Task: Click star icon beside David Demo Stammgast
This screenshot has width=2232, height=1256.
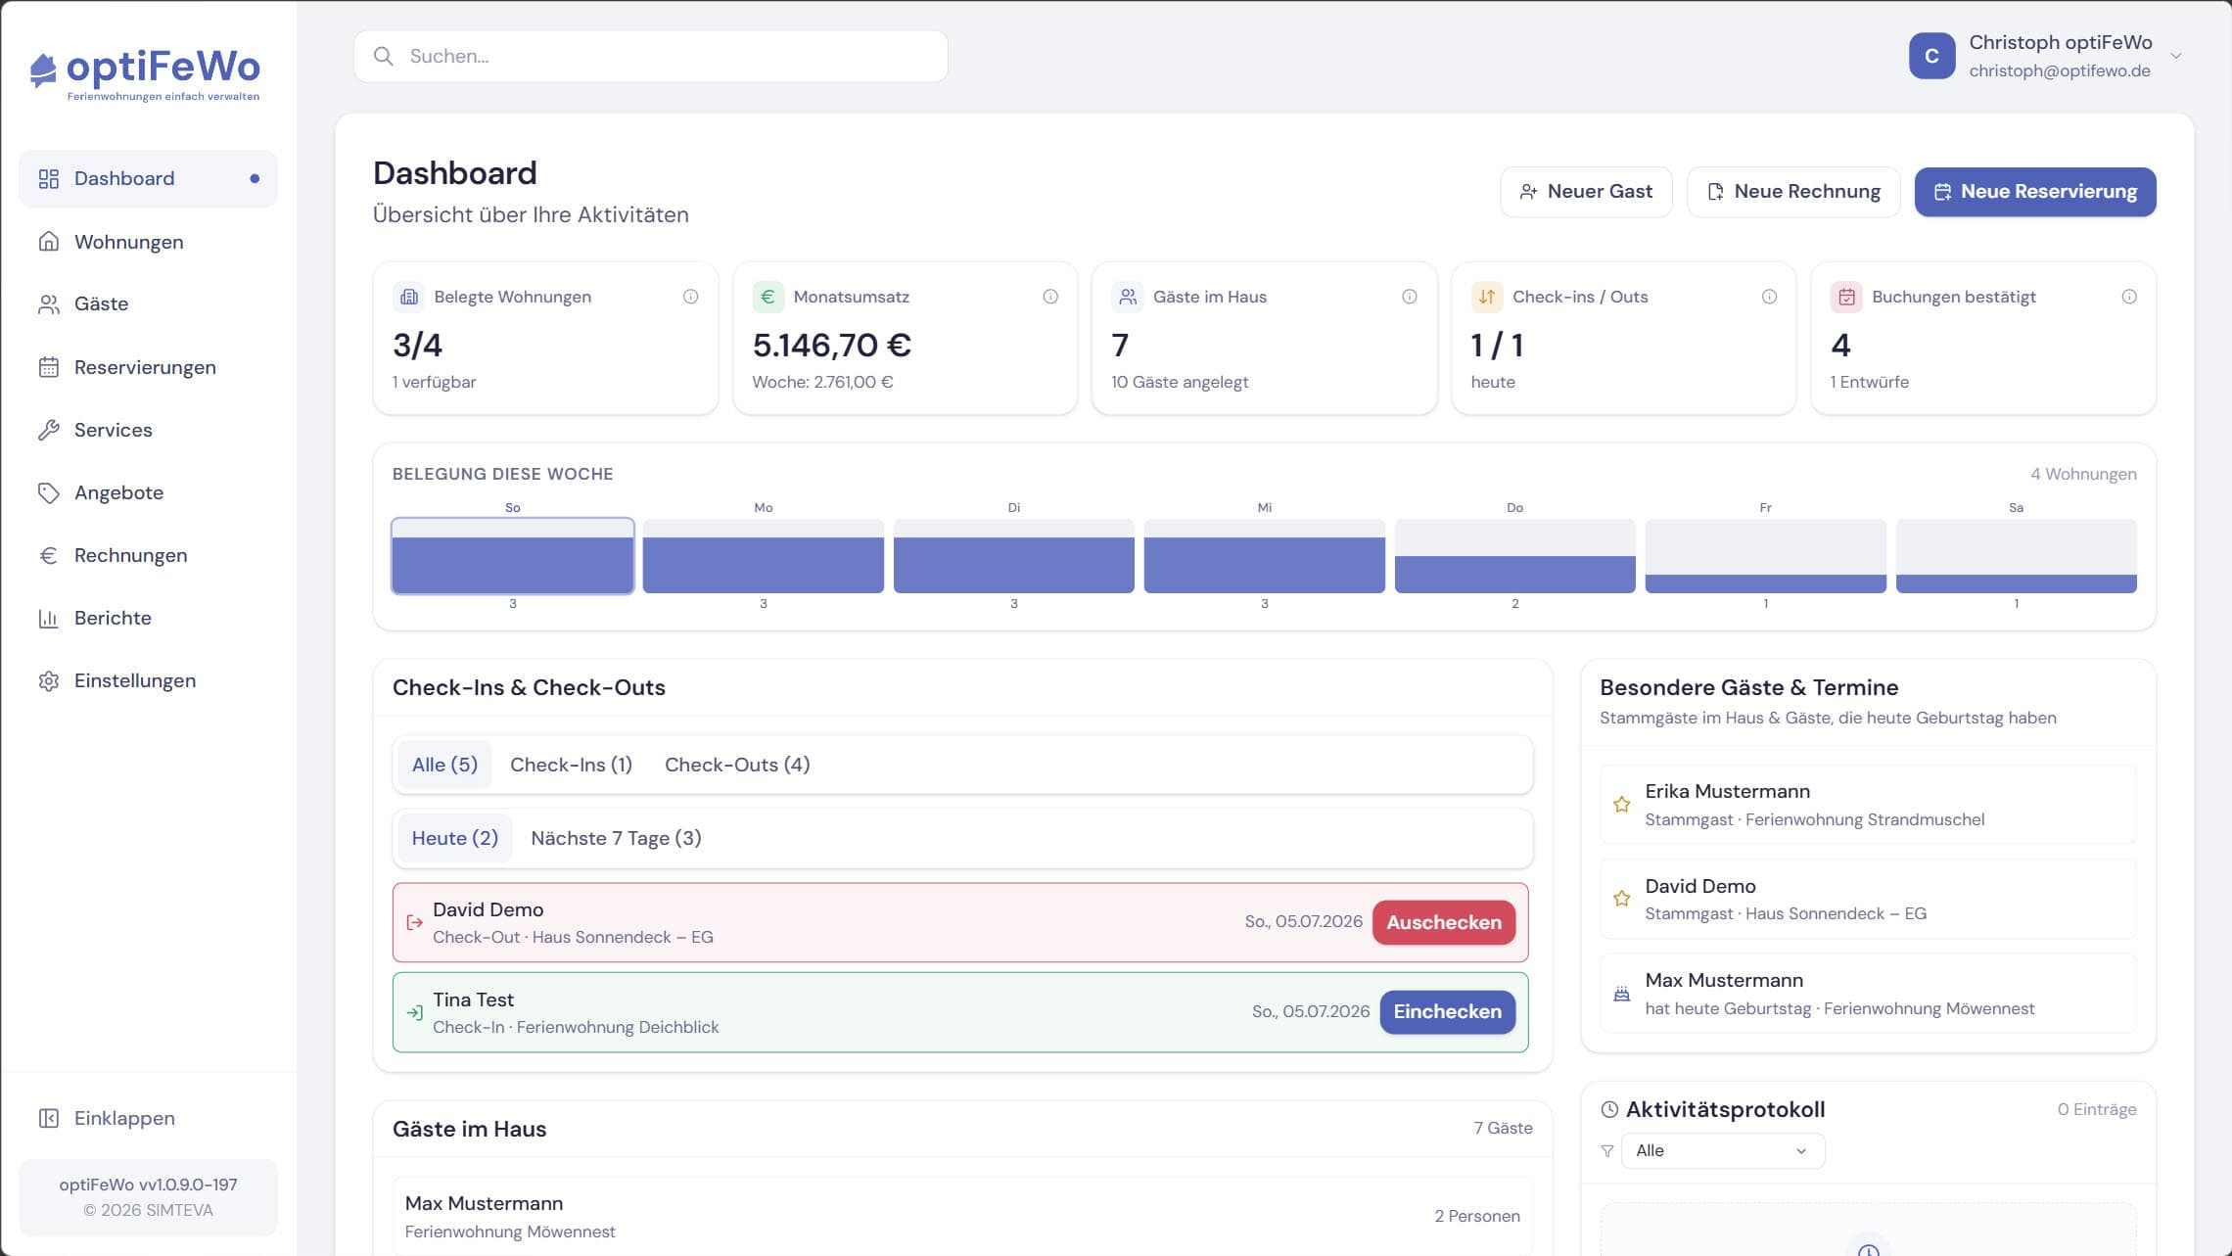Action: pos(1622,899)
